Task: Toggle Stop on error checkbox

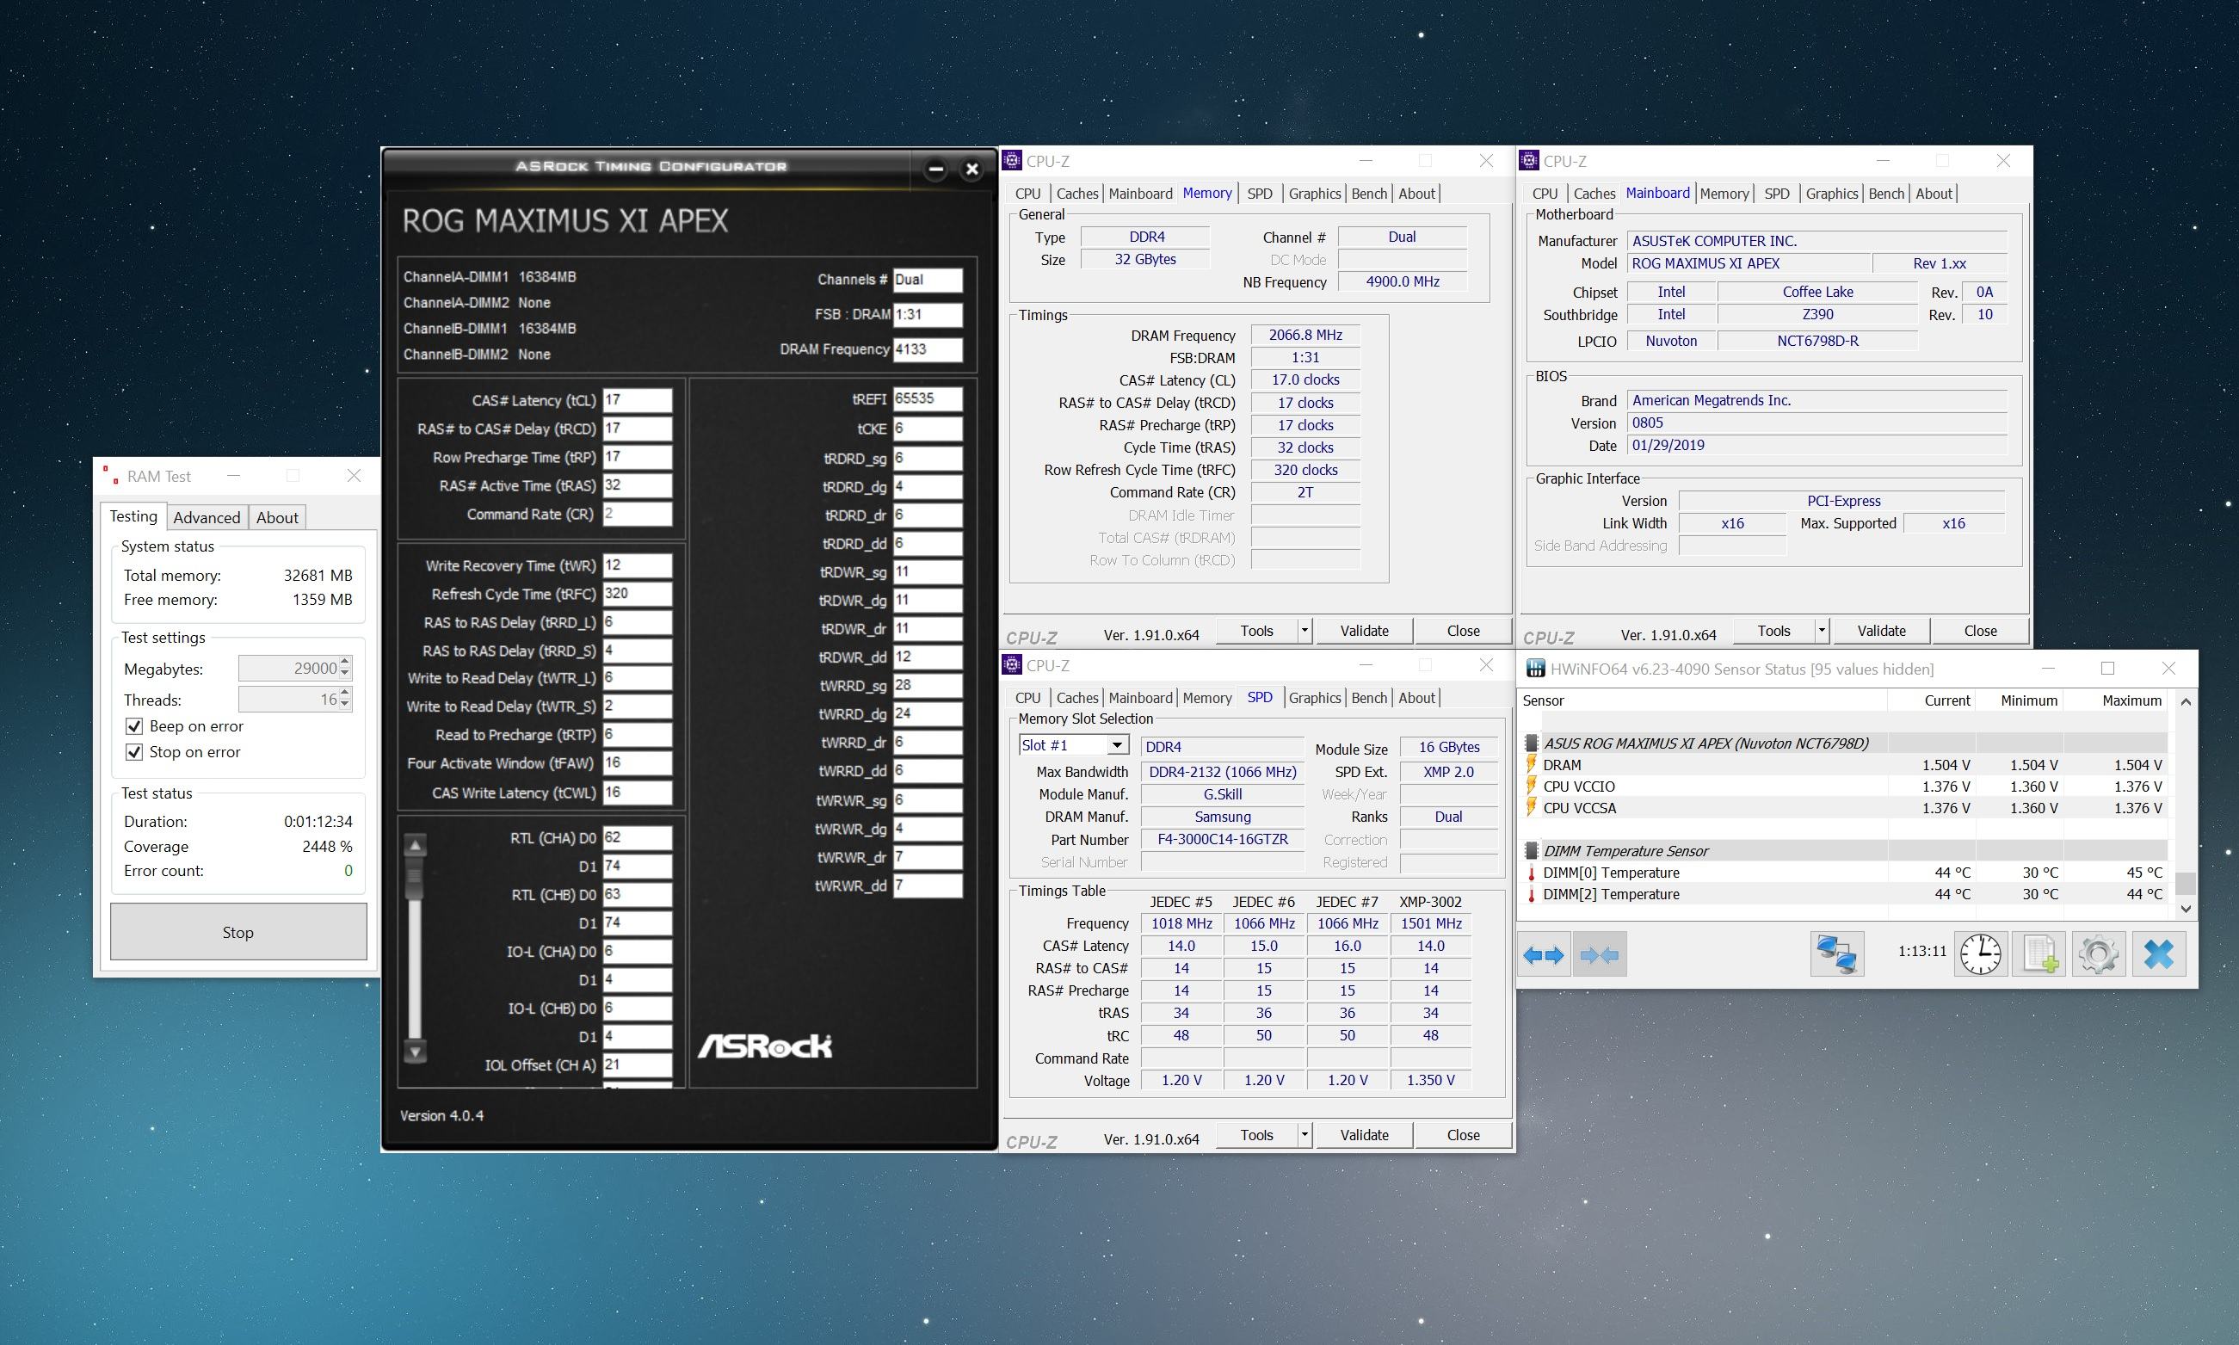Action: pyautogui.click(x=135, y=752)
